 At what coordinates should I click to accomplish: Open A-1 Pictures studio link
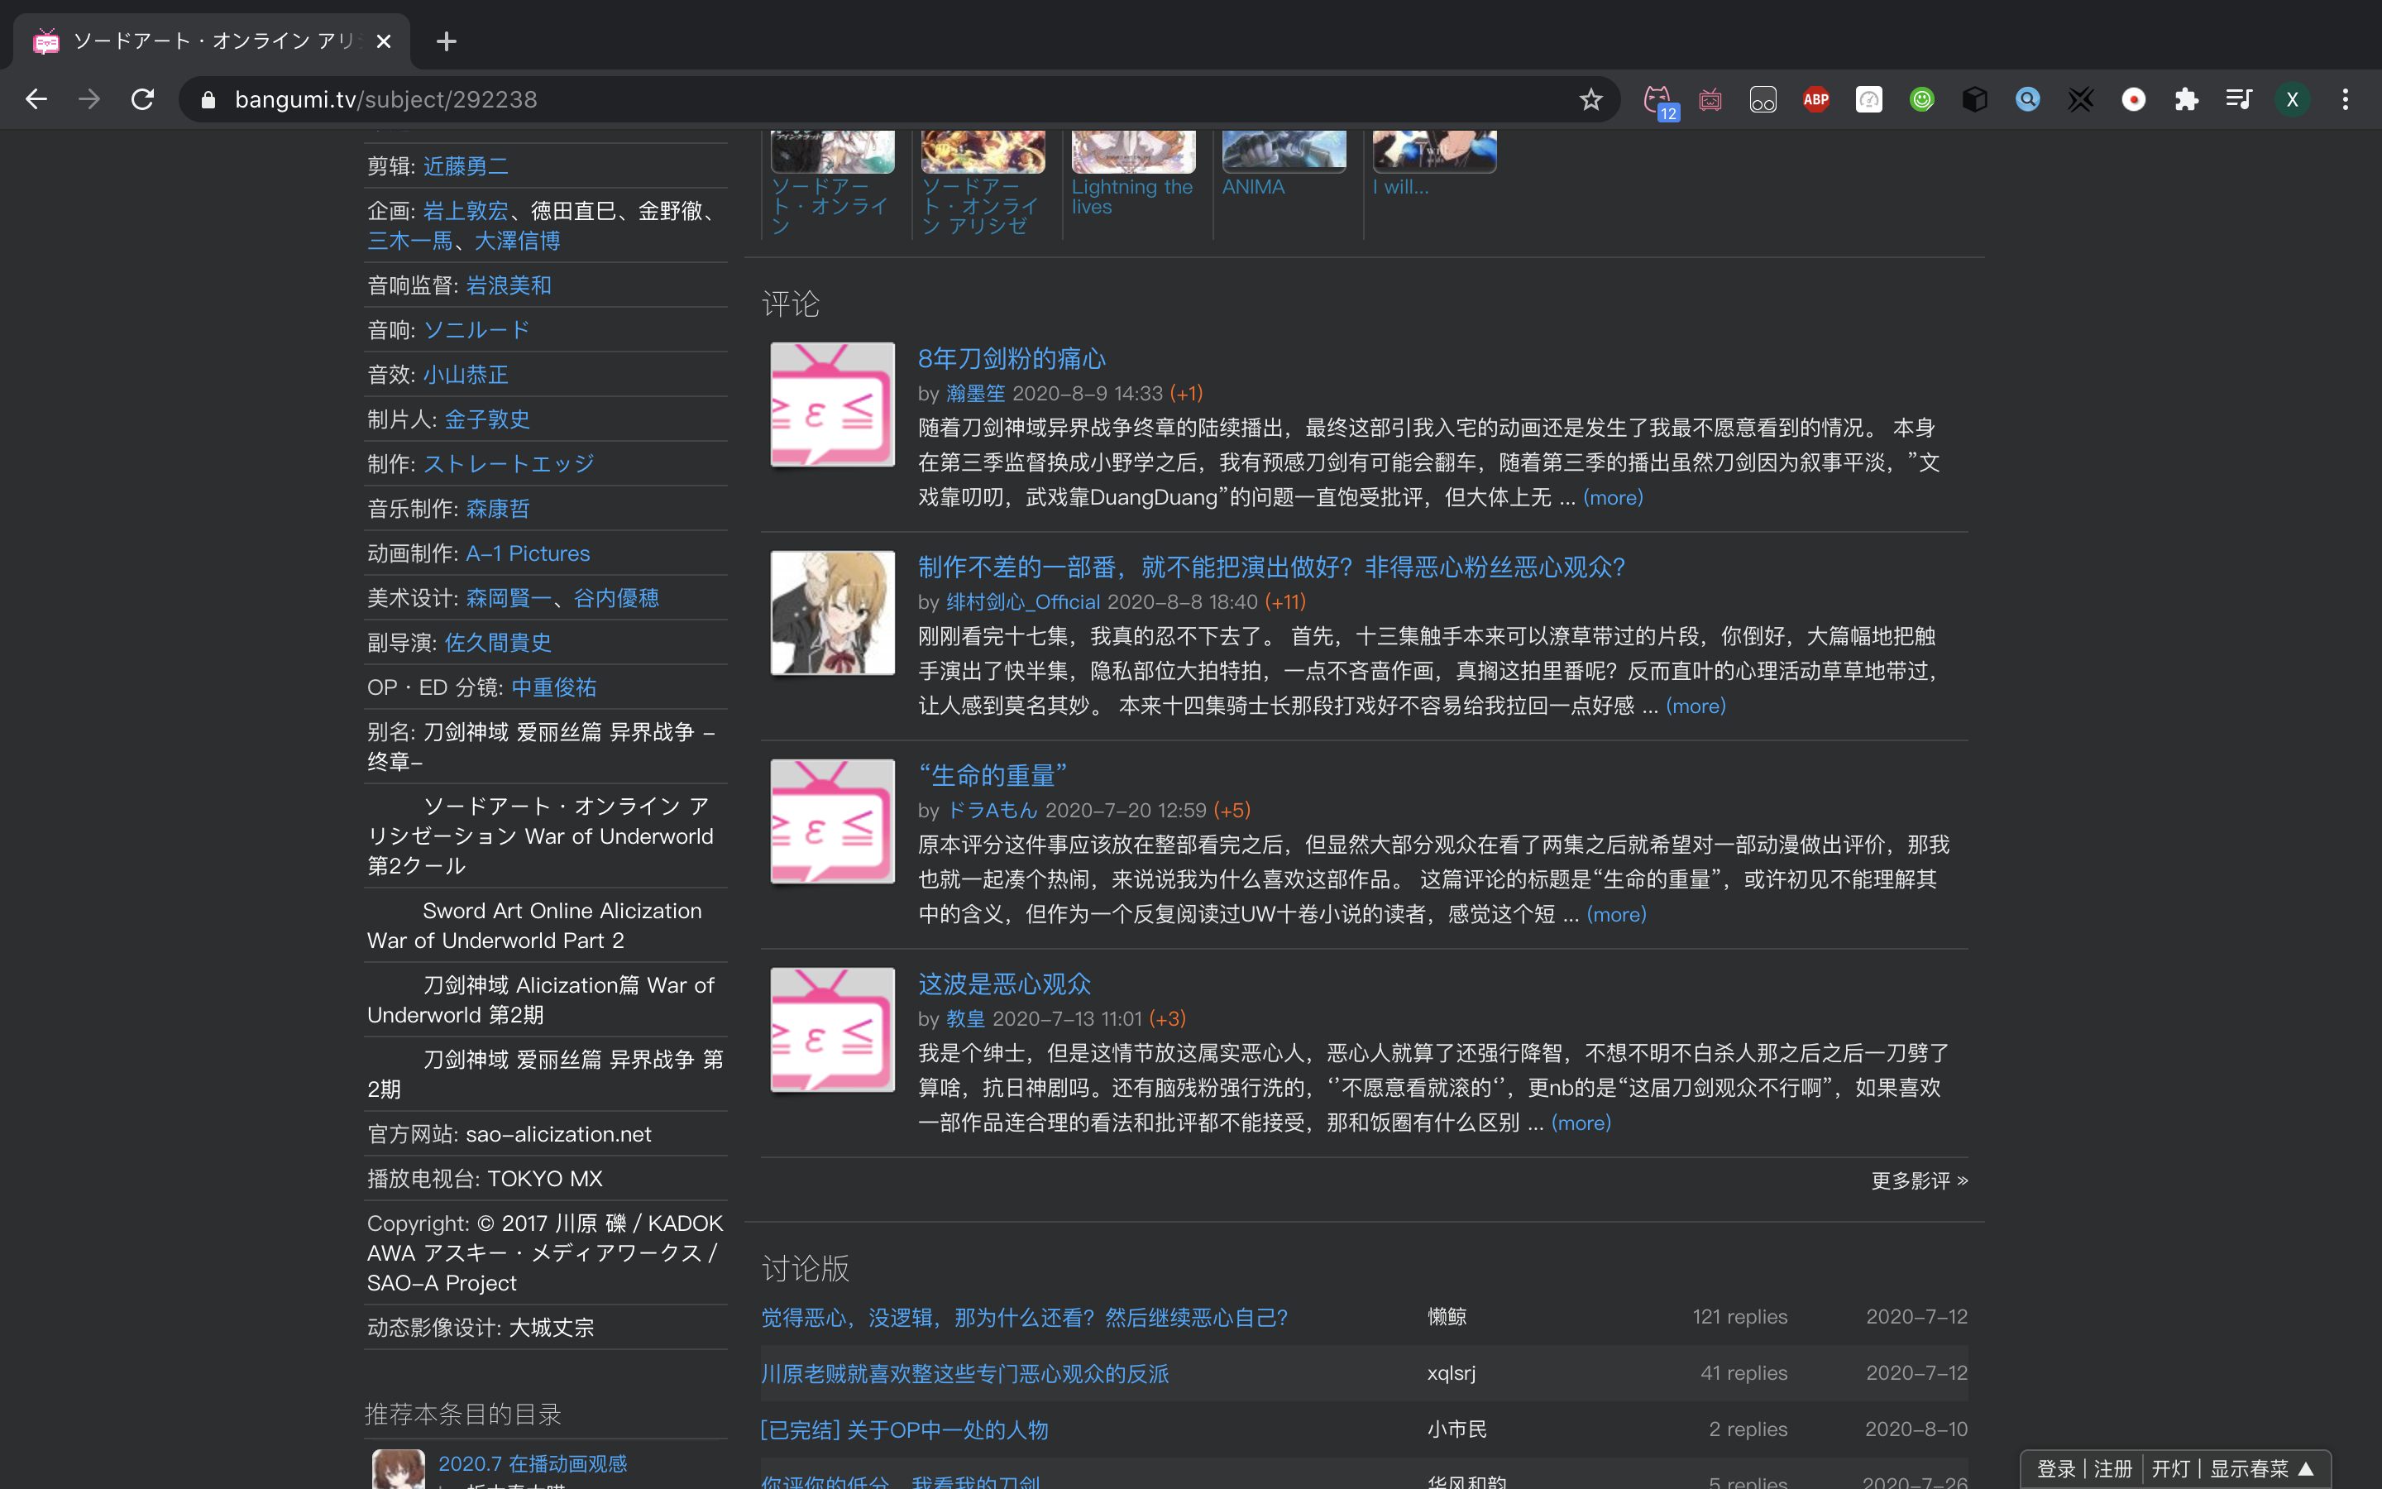(x=528, y=553)
